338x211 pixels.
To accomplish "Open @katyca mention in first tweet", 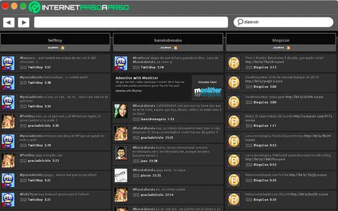I will point(26,58).
